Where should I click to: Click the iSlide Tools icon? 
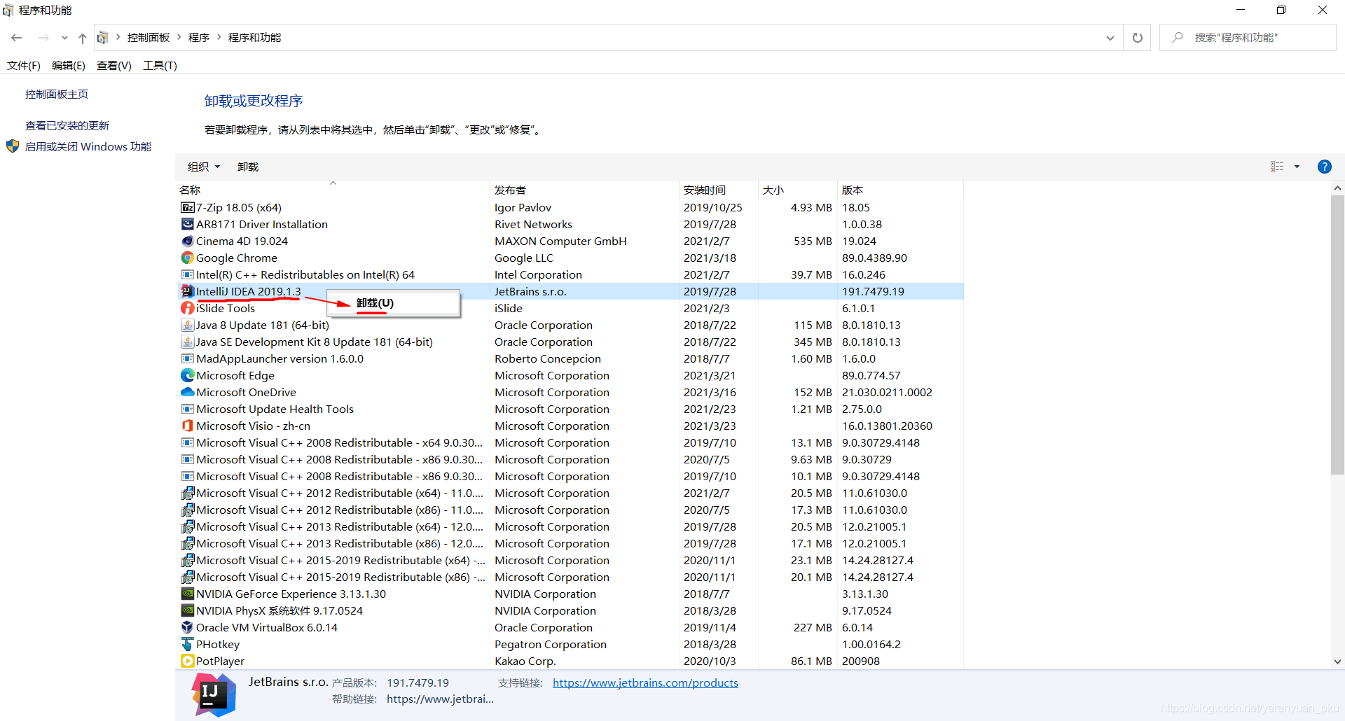(187, 308)
